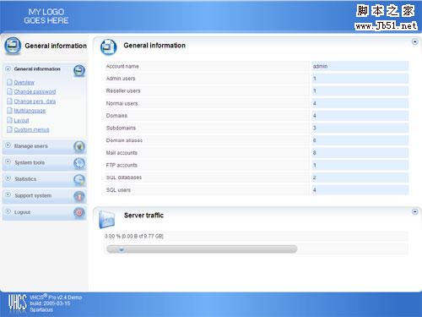Click the SQL users row label

pos(118,190)
